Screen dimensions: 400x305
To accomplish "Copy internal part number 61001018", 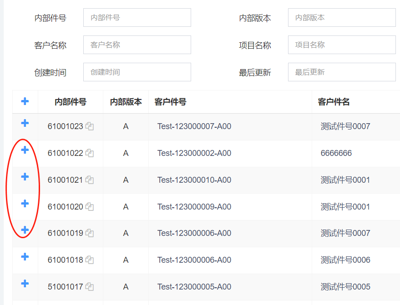I will click(90, 260).
